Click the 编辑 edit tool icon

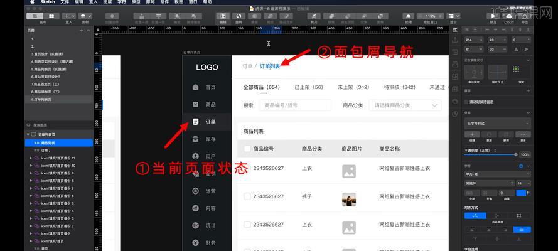point(223,16)
